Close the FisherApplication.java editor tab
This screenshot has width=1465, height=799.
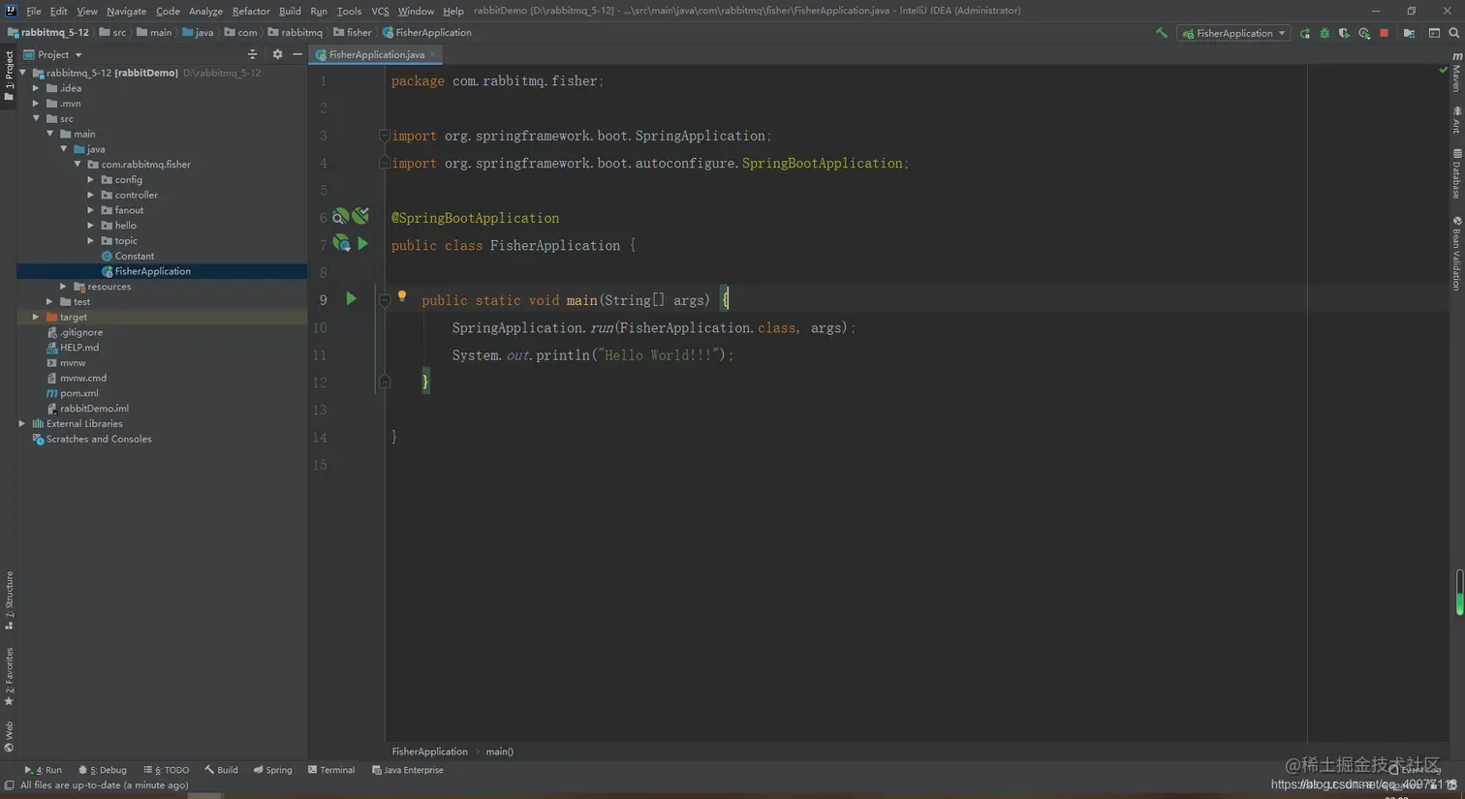tap(433, 55)
